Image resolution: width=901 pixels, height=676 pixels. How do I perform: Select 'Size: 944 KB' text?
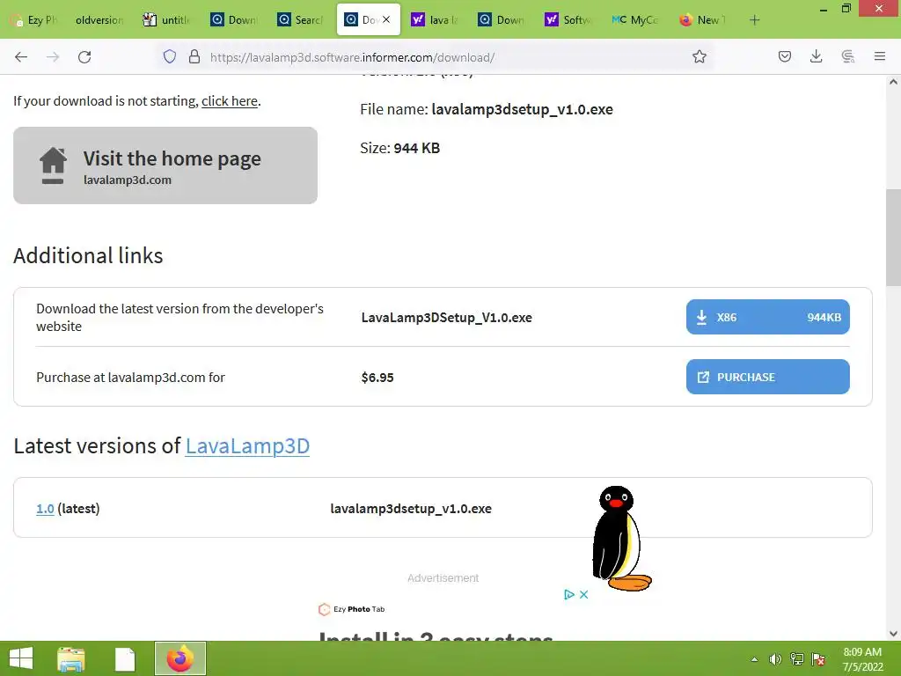pyautogui.click(x=400, y=148)
